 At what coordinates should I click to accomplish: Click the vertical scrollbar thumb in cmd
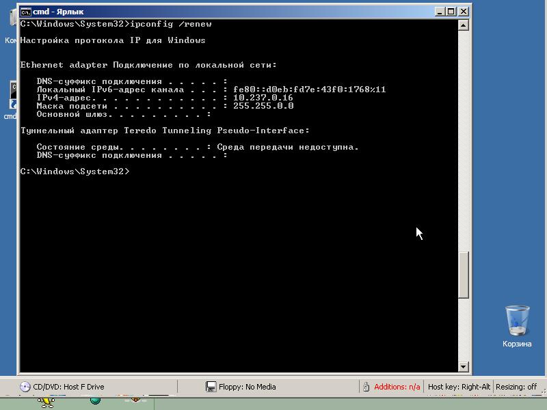click(463, 275)
